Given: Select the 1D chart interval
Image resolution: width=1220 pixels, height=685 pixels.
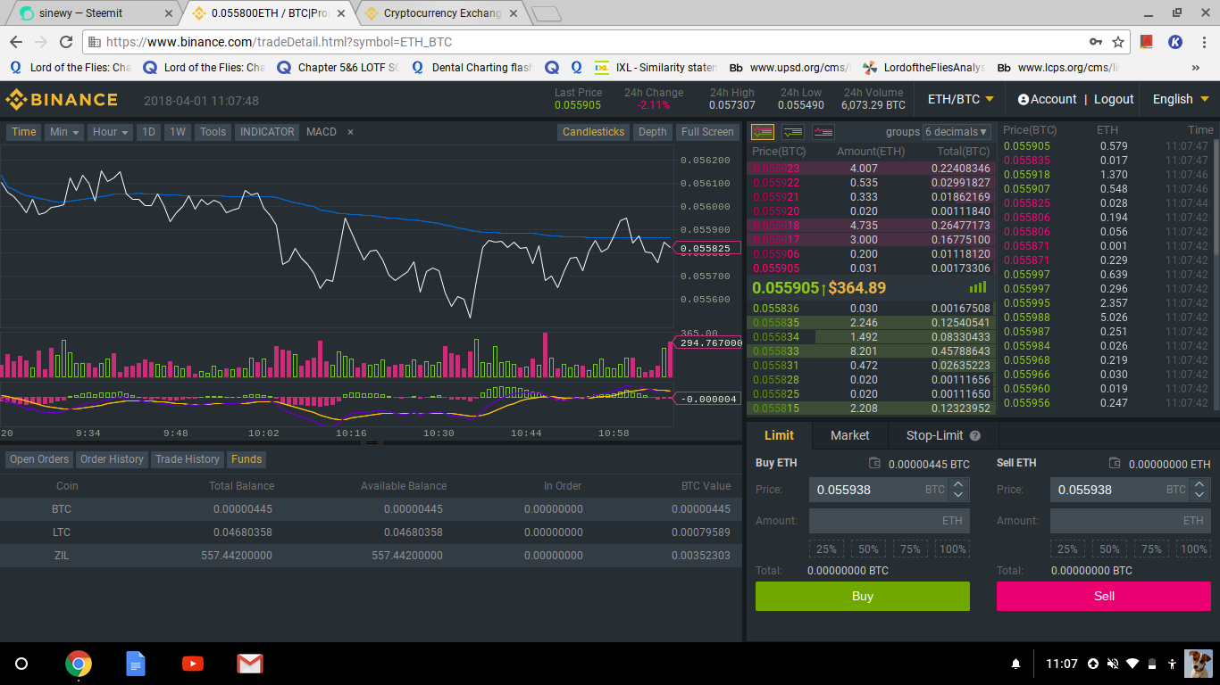Looking at the screenshot, I should (149, 132).
